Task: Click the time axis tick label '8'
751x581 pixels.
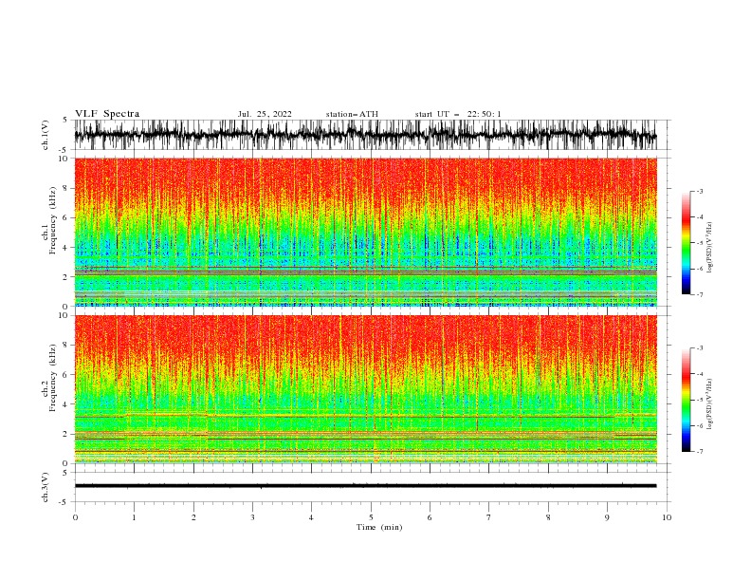Action: click(548, 517)
